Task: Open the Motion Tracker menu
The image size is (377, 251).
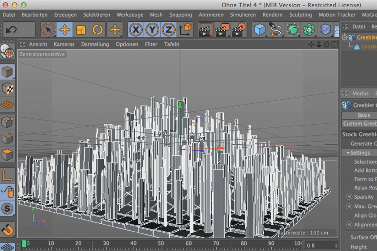Action: coord(337,15)
